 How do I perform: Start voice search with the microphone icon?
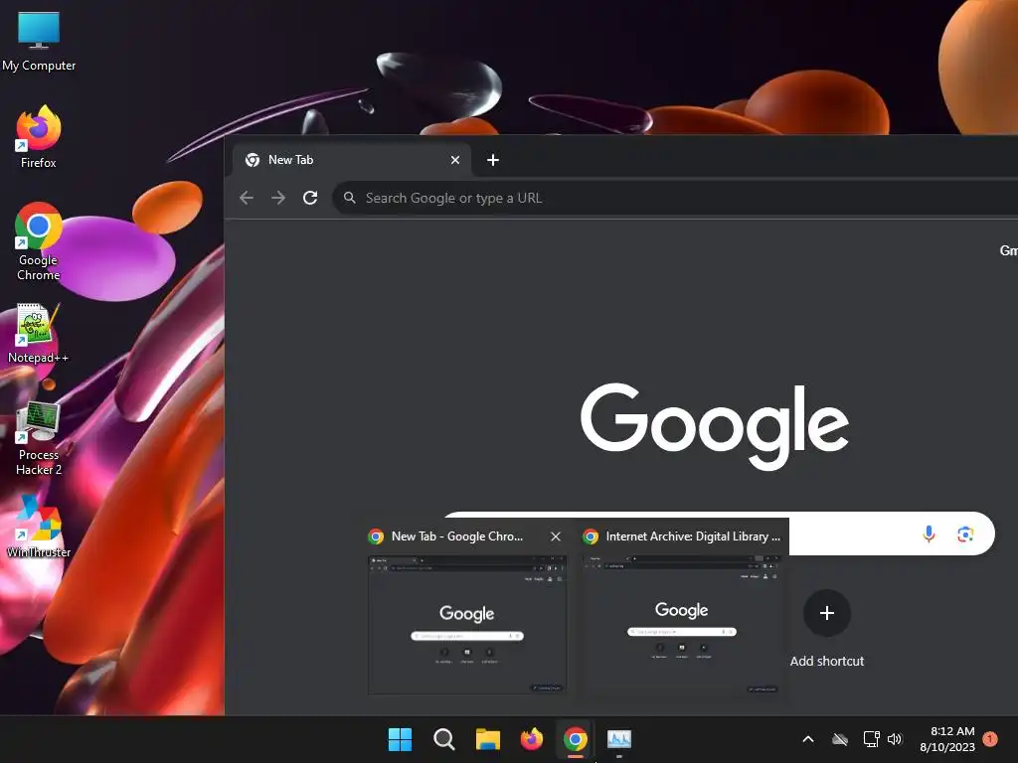[x=929, y=534]
